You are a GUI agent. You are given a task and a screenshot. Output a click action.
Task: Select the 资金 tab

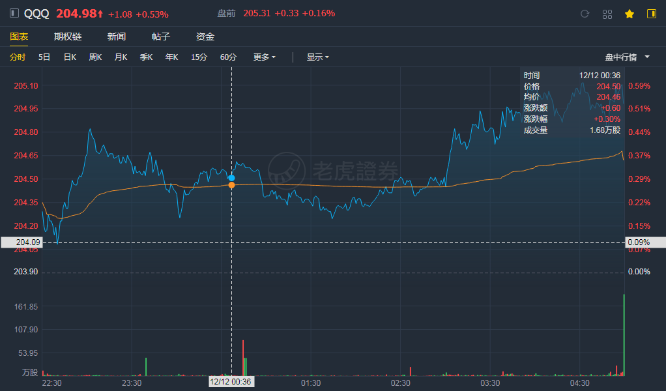coord(205,37)
